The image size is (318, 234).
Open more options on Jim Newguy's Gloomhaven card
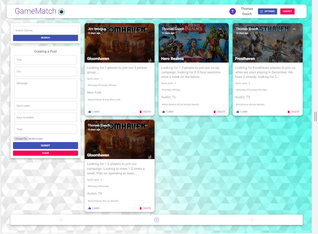146,29
